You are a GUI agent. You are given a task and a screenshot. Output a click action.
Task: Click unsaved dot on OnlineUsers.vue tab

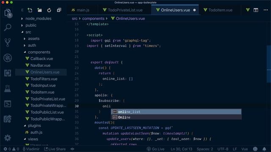coord(194,10)
